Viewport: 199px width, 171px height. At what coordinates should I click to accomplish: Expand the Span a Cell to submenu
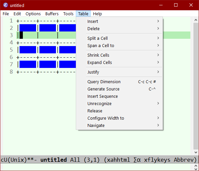pyautogui.click(x=119, y=45)
